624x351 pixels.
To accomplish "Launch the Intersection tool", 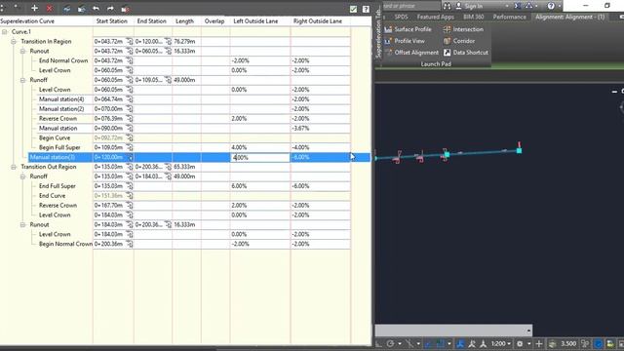I will pyautogui.click(x=463, y=29).
